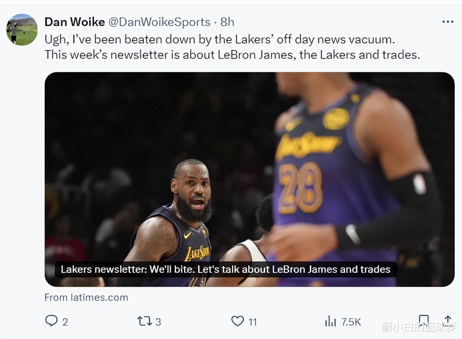462x339 pixels.
Task: Click the reply speech bubble icon
Action: (x=51, y=321)
